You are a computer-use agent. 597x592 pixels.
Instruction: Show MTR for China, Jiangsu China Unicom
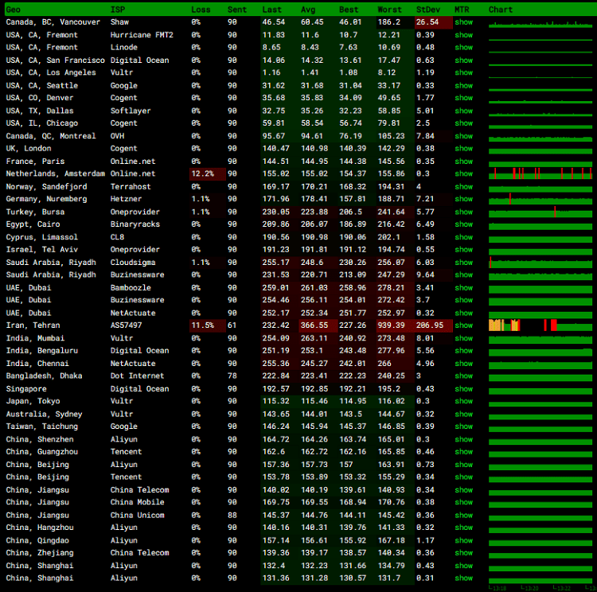coord(463,515)
